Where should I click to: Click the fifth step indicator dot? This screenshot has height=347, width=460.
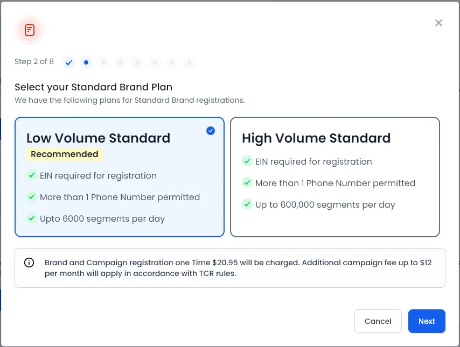point(138,62)
